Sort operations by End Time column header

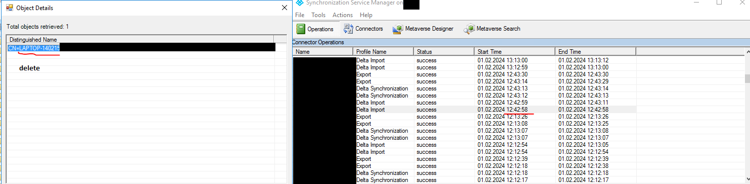pyautogui.click(x=595, y=51)
